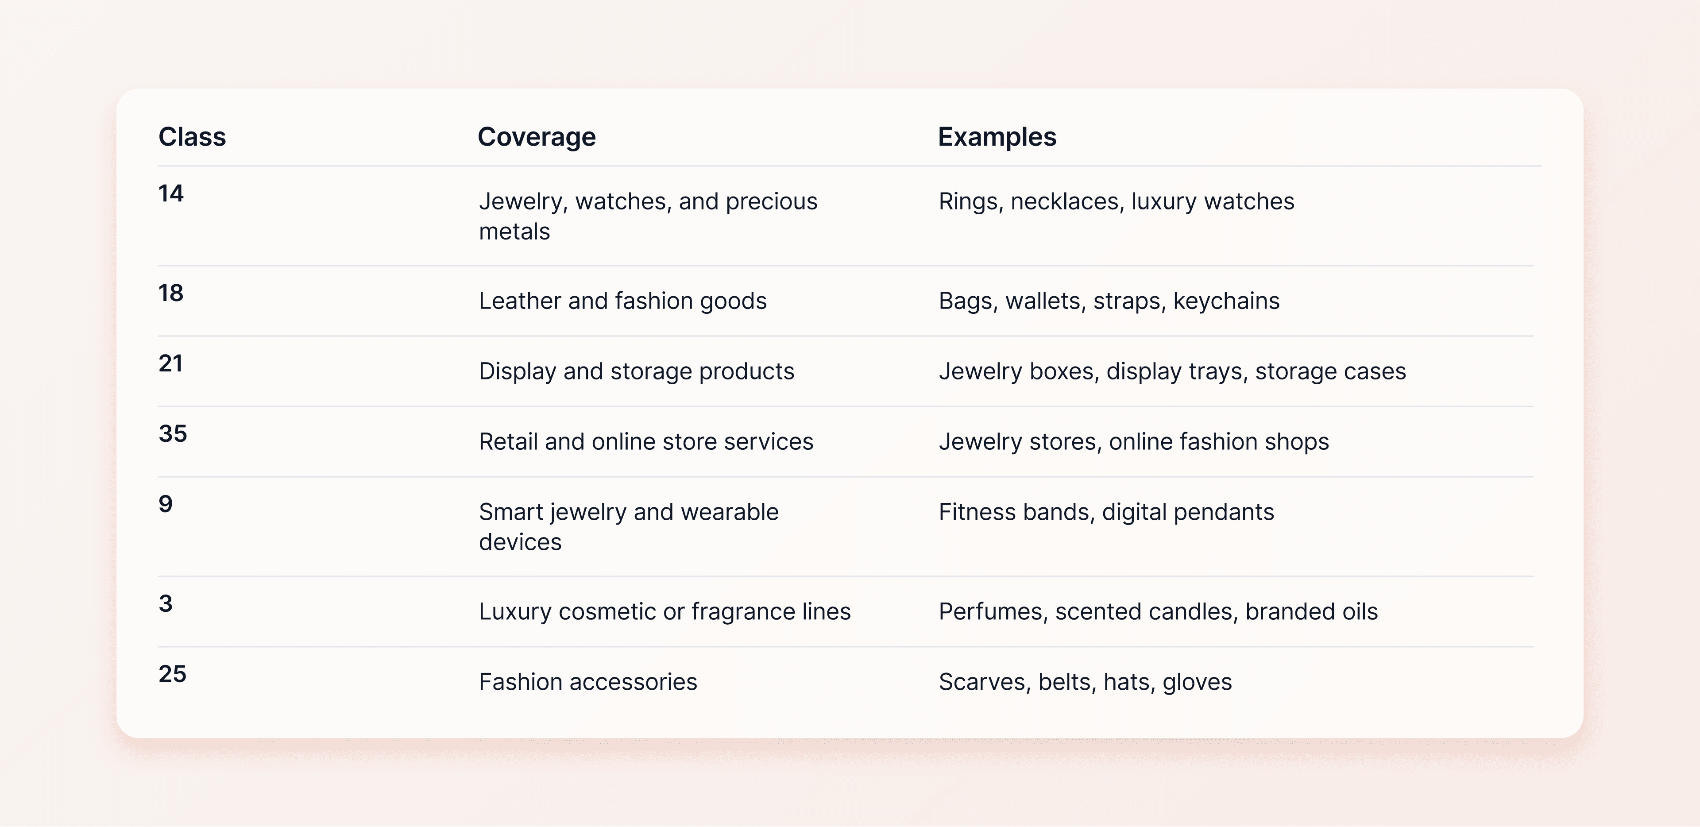
Task: Click 'Luxury cosmetic or fragrance lines' cell
Action: (x=665, y=612)
